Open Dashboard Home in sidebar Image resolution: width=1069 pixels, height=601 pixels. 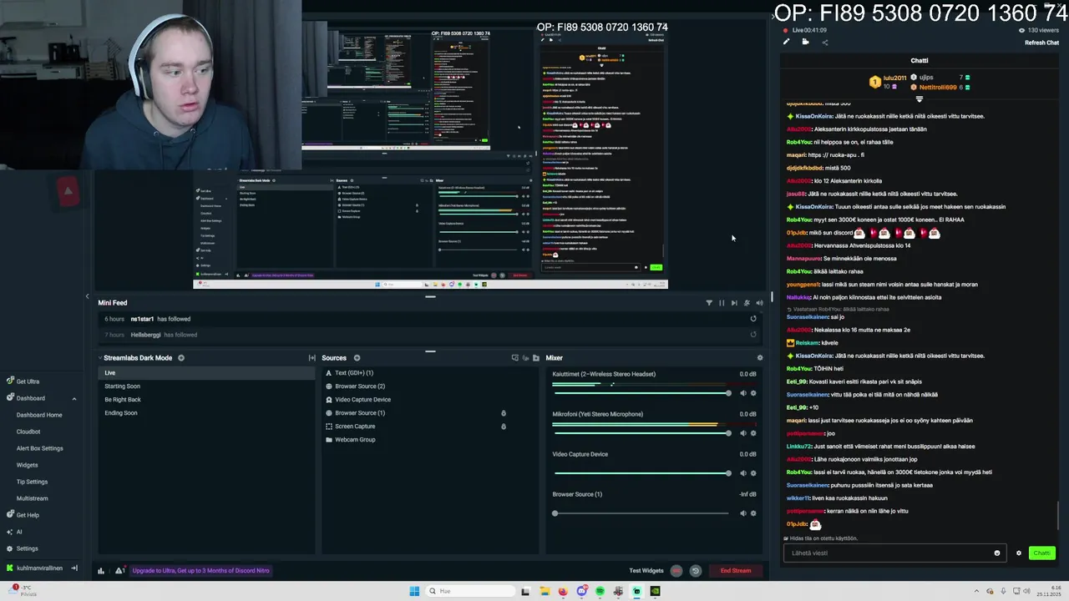pos(39,415)
